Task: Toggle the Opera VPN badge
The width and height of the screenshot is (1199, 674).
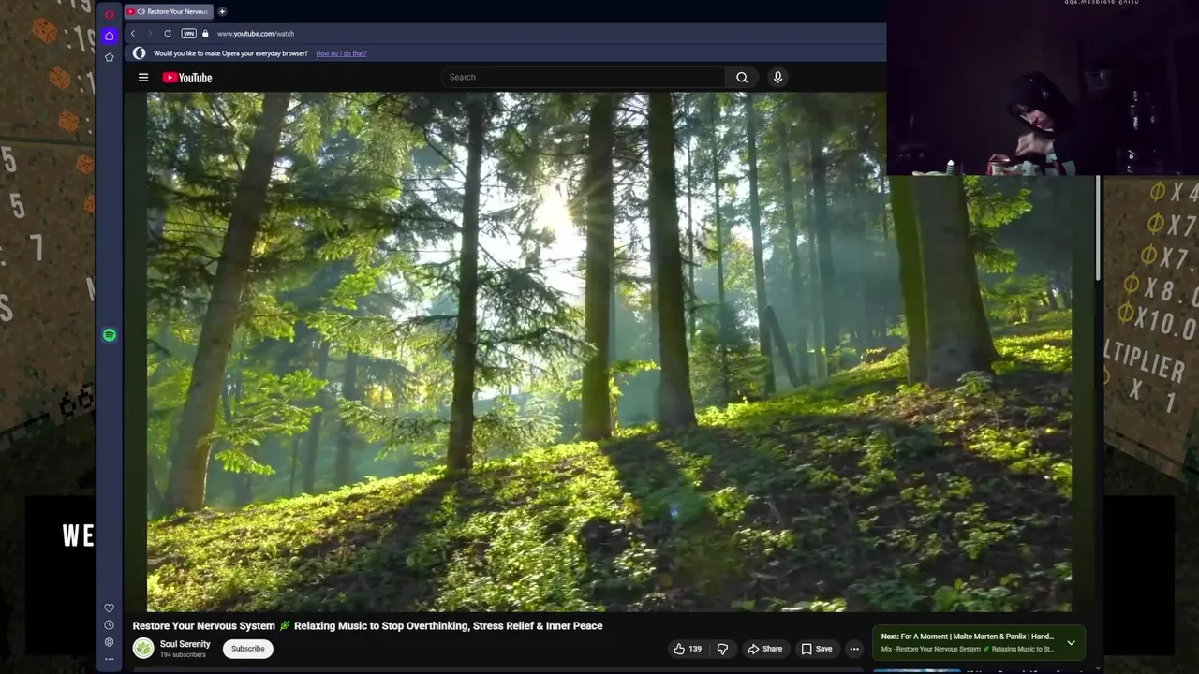Action: pos(188,34)
